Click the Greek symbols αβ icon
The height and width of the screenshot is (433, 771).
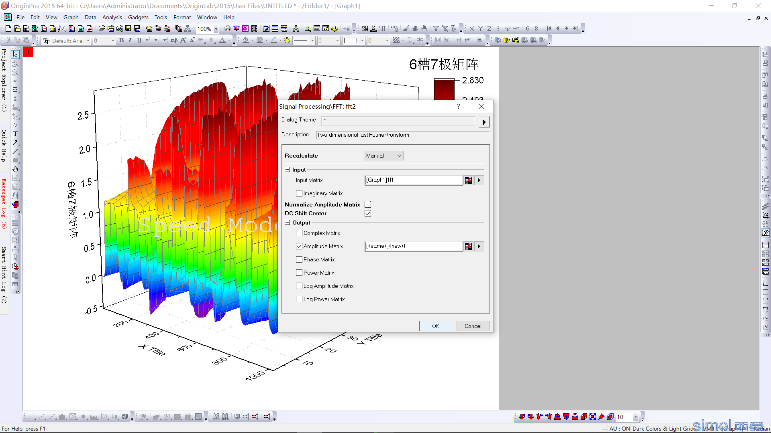coord(174,40)
